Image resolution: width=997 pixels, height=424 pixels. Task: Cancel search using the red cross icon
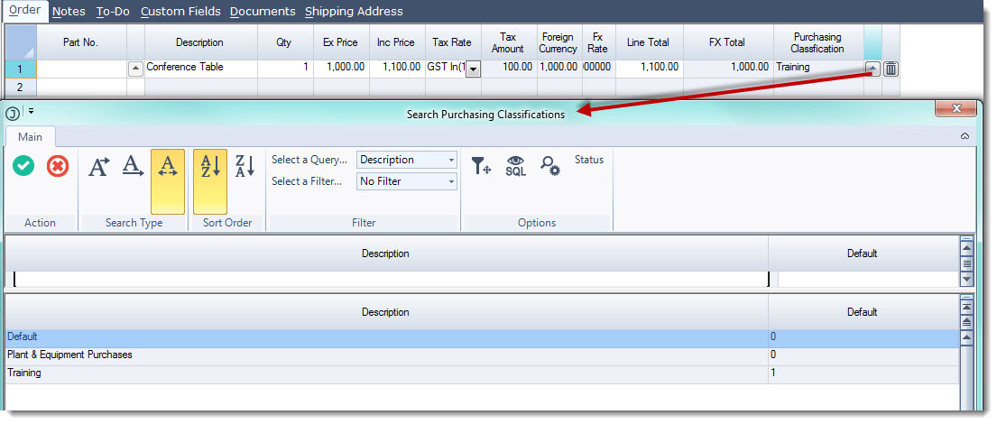[58, 167]
